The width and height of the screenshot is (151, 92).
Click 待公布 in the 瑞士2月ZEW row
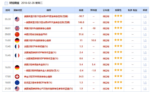tap(106, 77)
